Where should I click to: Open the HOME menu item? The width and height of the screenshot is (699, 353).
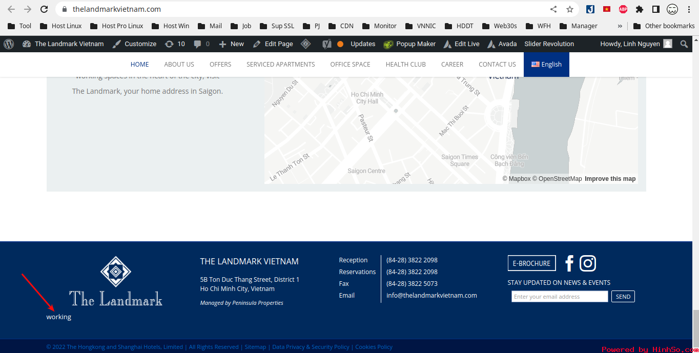[140, 65]
